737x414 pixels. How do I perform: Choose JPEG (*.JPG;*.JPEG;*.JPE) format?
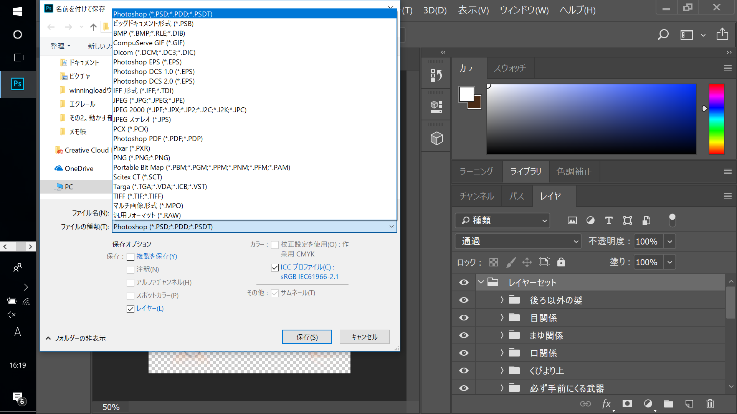[254, 100]
